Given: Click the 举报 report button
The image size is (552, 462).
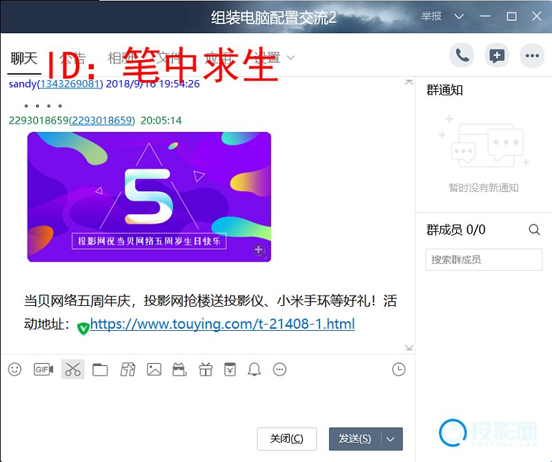Looking at the screenshot, I should pyautogui.click(x=431, y=16).
